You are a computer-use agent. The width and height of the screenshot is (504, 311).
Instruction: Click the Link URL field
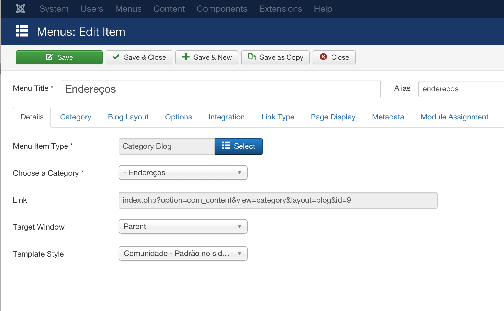(x=278, y=200)
